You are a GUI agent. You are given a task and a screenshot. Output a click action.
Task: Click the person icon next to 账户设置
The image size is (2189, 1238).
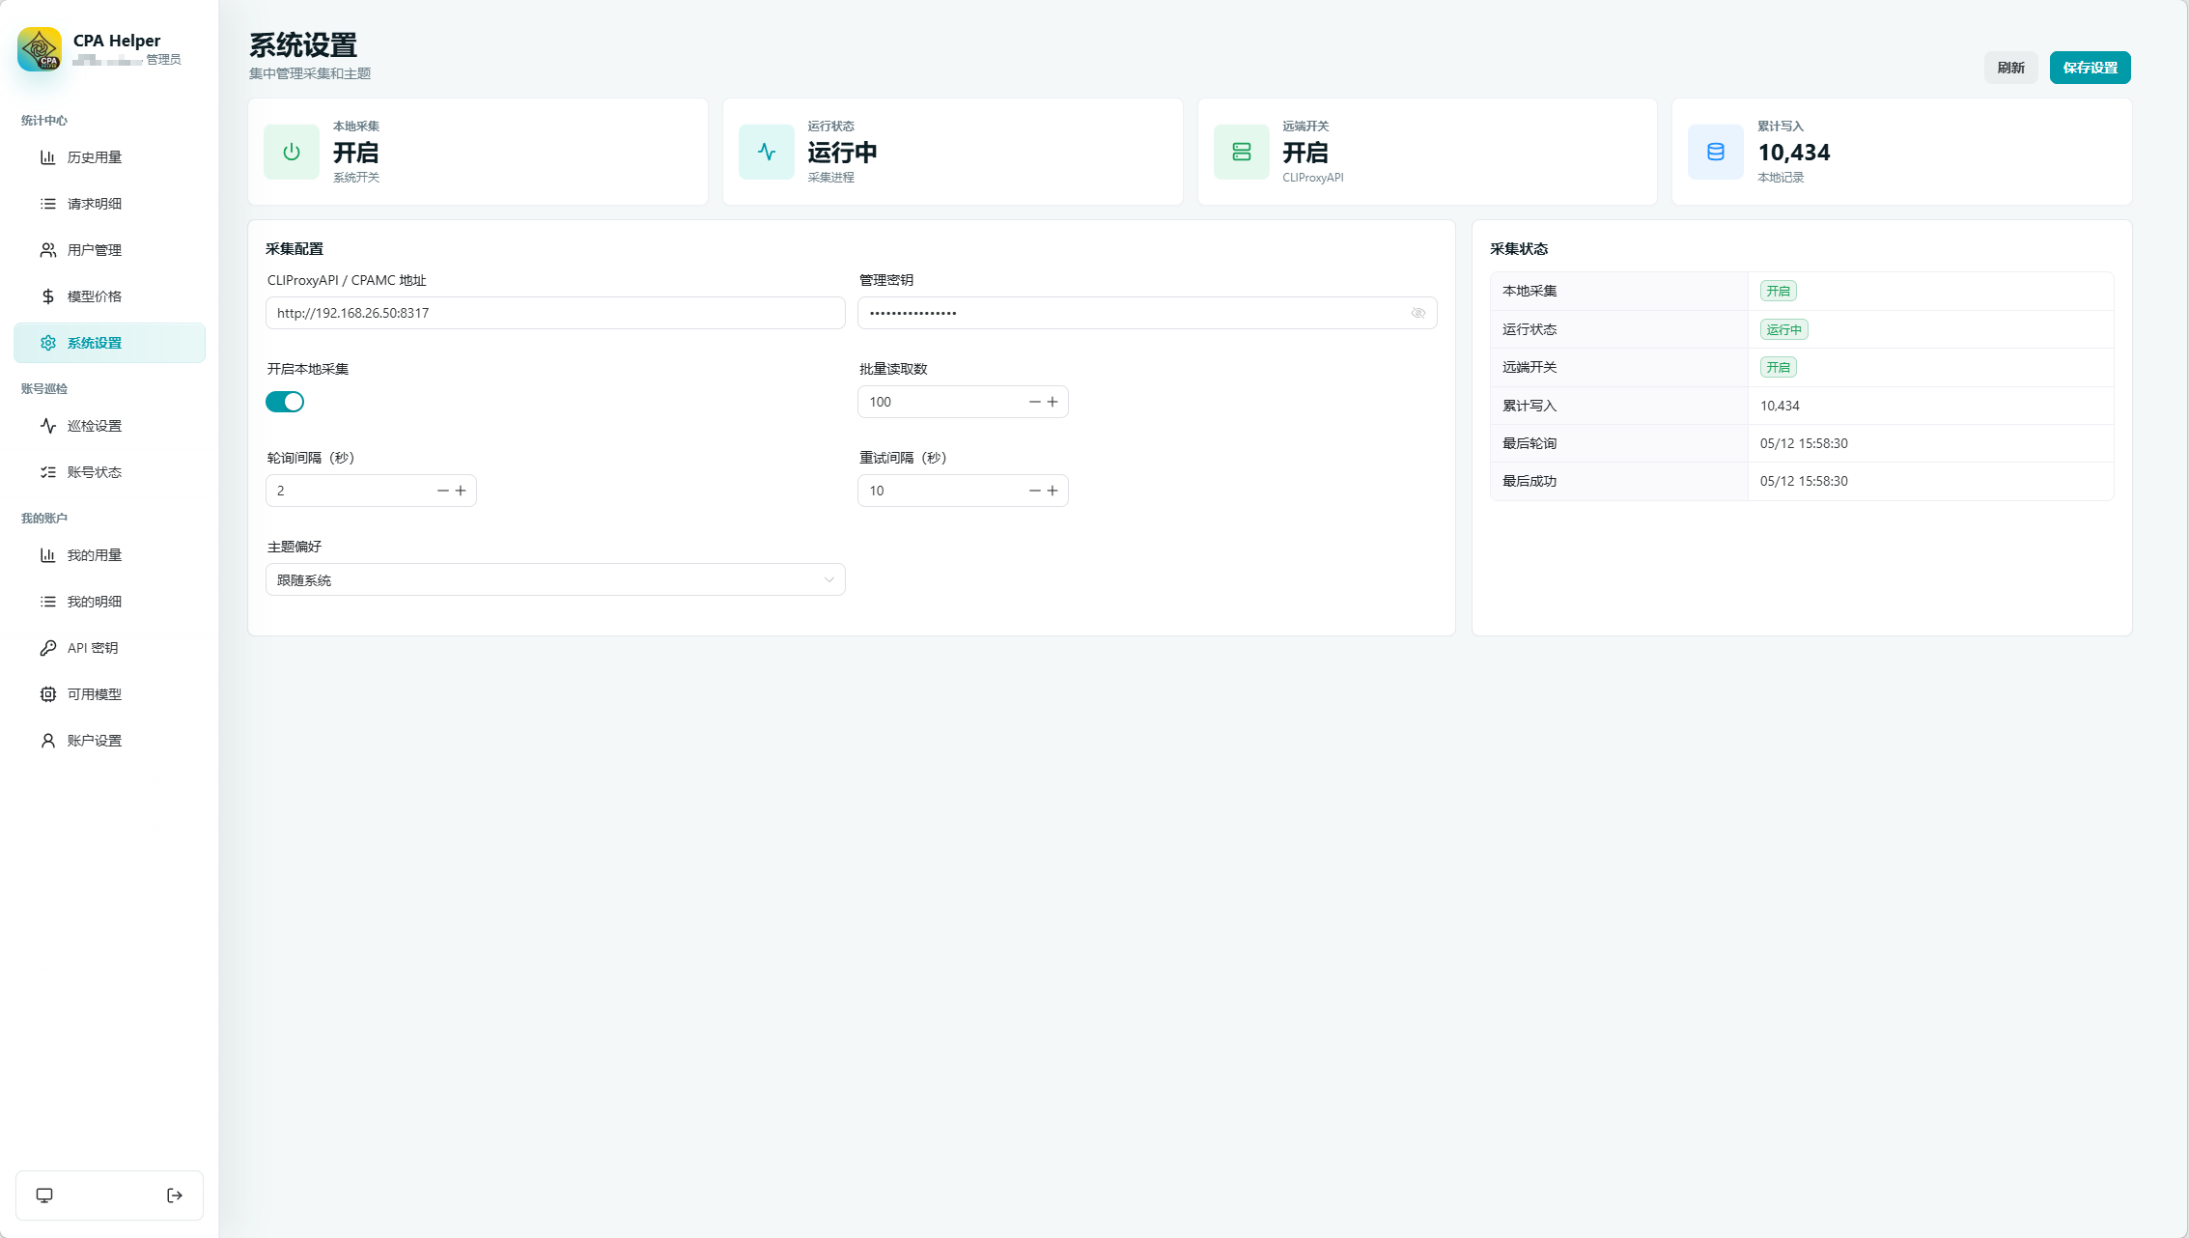47,741
